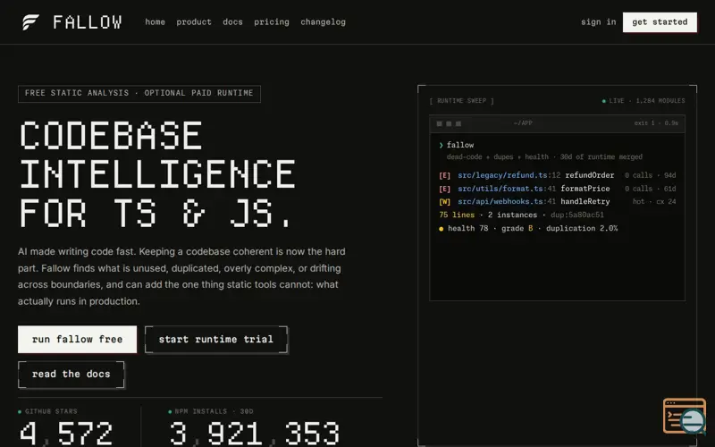Click the 4,572 stars number

65,434
